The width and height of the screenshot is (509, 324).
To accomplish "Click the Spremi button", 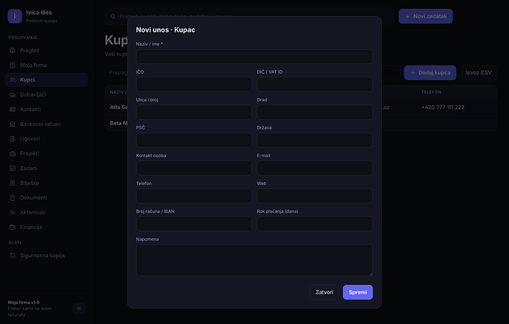I will pos(358,292).
